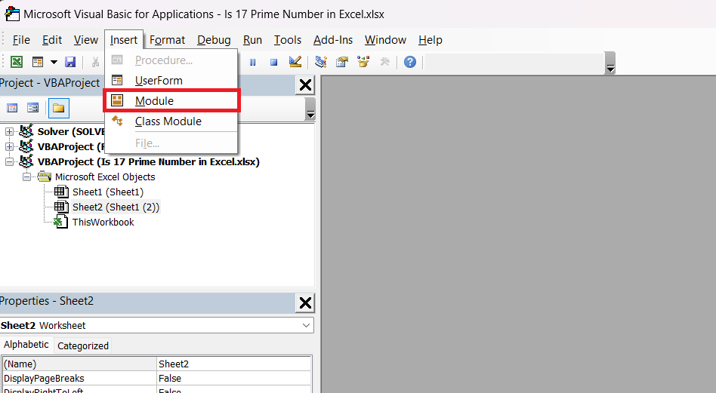Select Sheet1 (Sheet1) in project tree
This screenshot has height=393, width=716.
[108, 192]
